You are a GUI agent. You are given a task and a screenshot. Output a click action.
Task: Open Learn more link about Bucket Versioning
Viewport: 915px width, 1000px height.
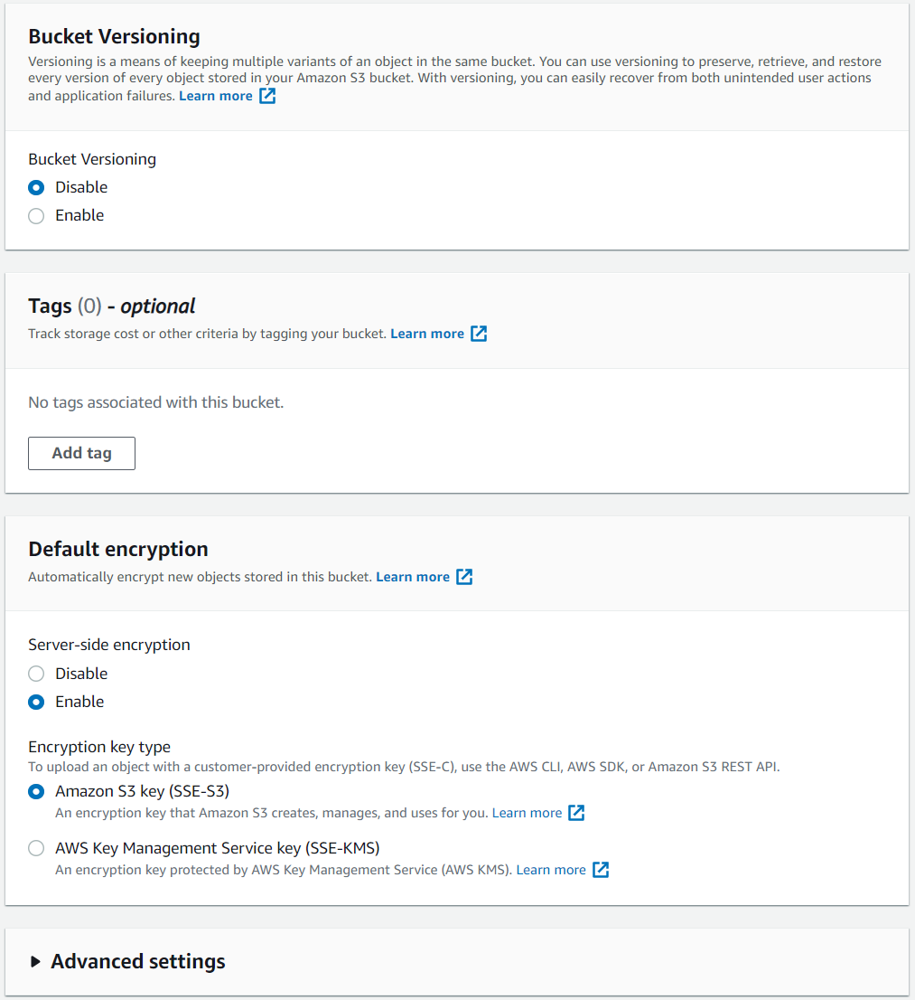216,96
